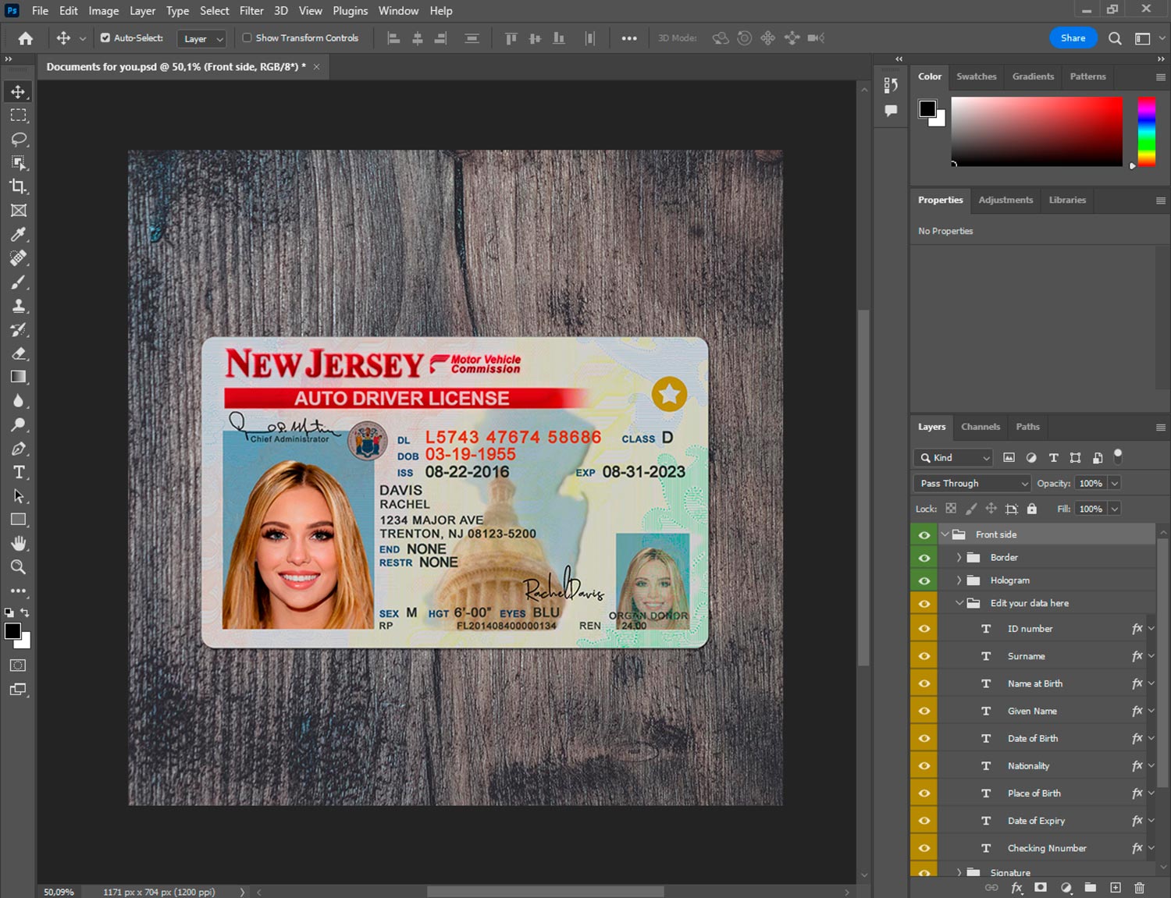This screenshot has height=898, width=1171.
Task: Select the Lasso tool
Action: [18, 139]
